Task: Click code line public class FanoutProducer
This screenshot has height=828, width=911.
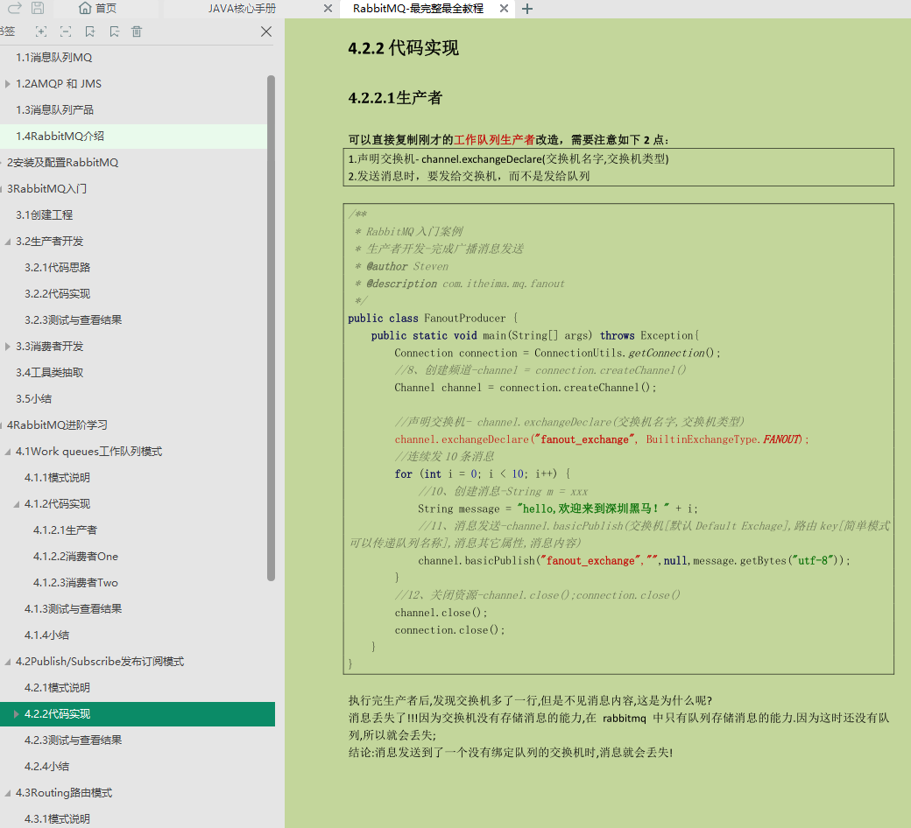Action: 433,319
